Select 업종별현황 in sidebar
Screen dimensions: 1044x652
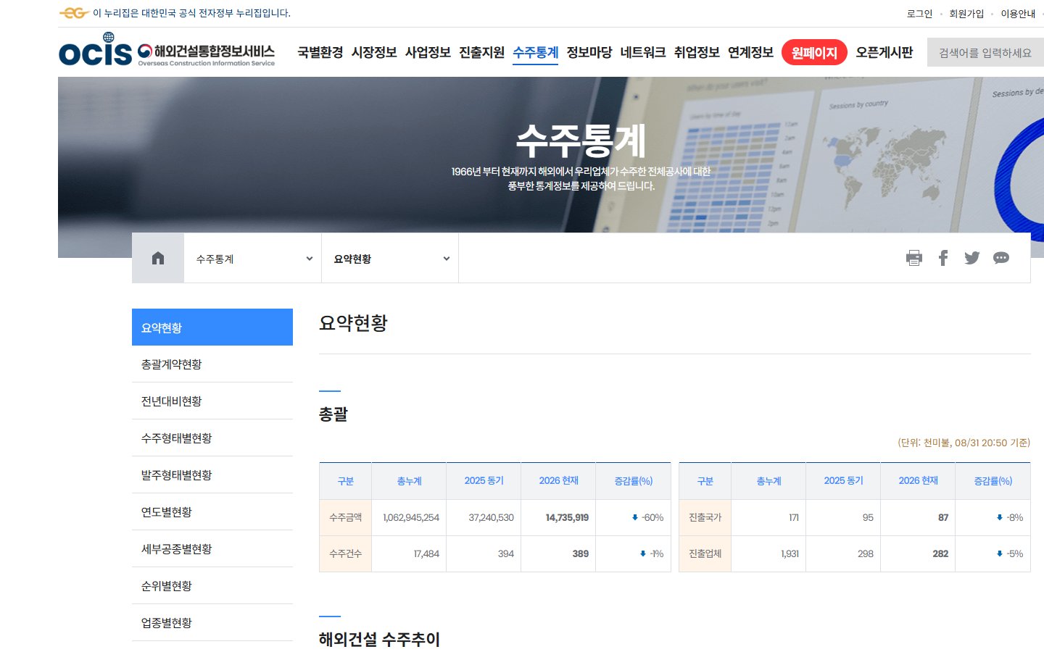(x=212, y=623)
